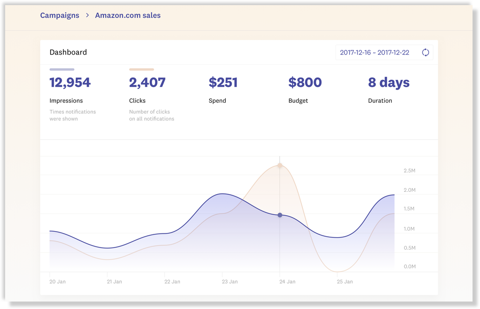This screenshot has height=309, width=480.
Task: Select the Amazon.com sales breadcrumb link
Action: pyautogui.click(x=128, y=15)
